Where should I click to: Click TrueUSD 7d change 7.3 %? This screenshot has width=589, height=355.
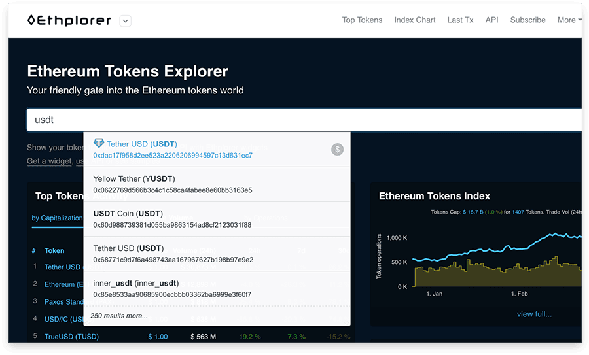coord(296,337)
